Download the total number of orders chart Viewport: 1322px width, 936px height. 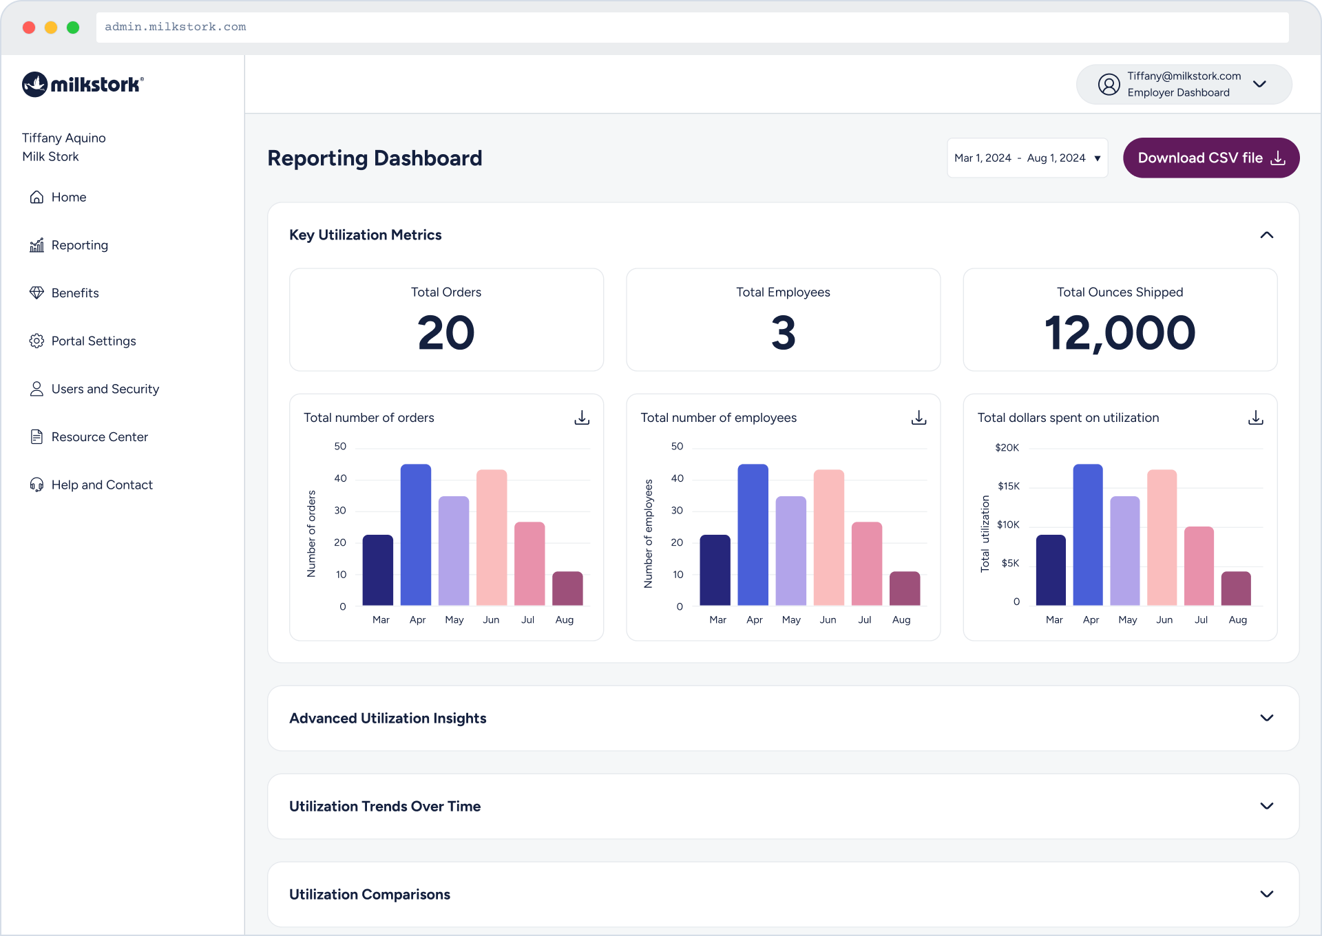[582, 418]
